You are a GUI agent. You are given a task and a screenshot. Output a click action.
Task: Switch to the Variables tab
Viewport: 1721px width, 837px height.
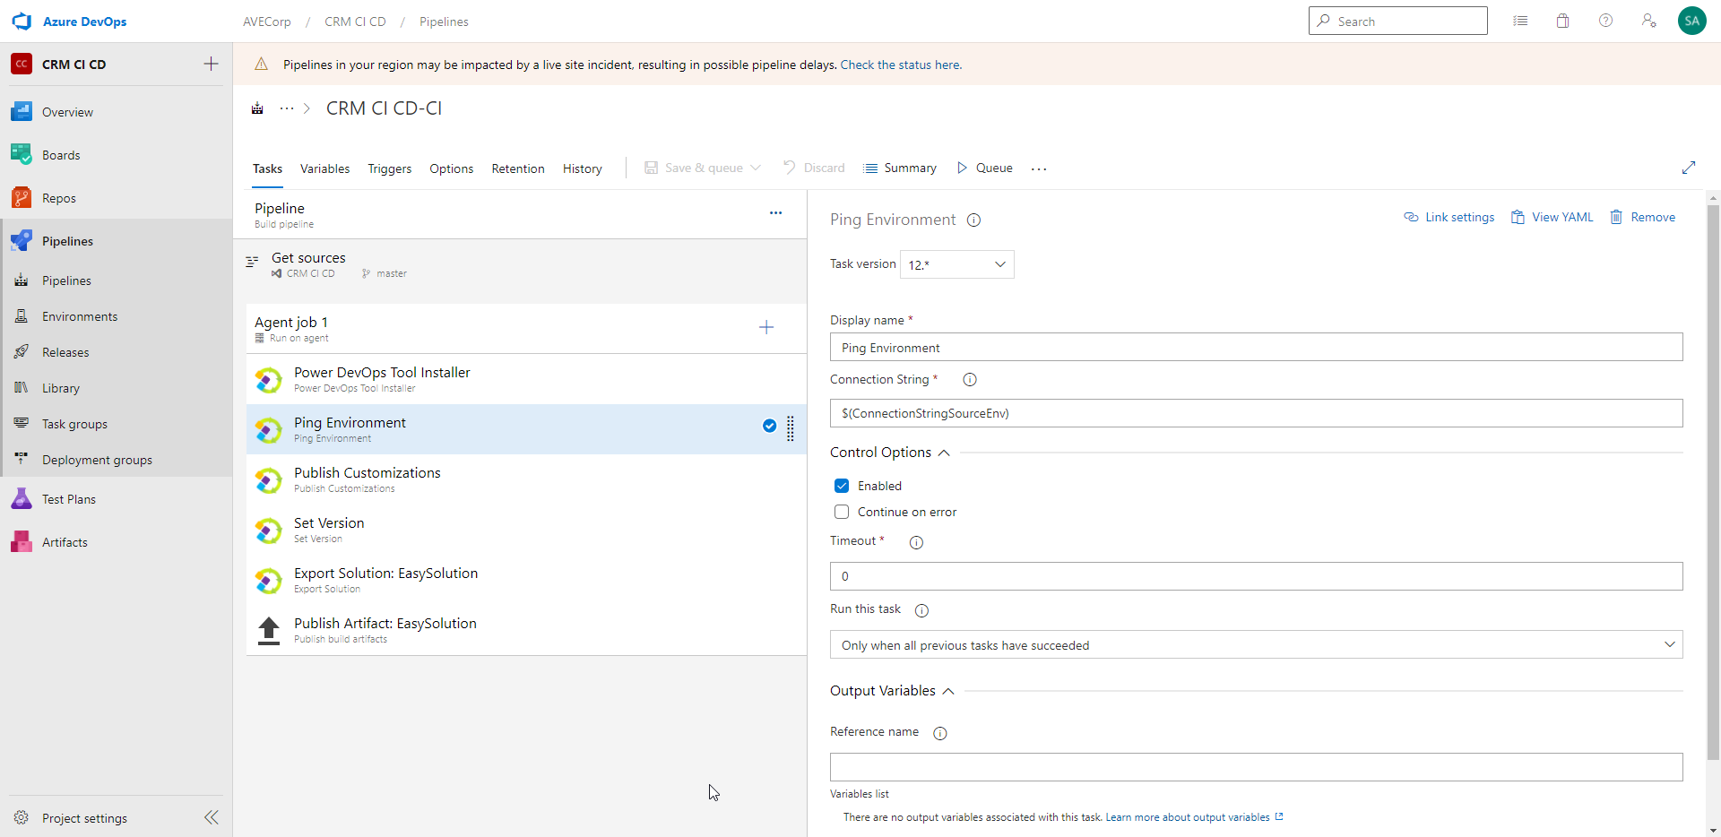324,168
